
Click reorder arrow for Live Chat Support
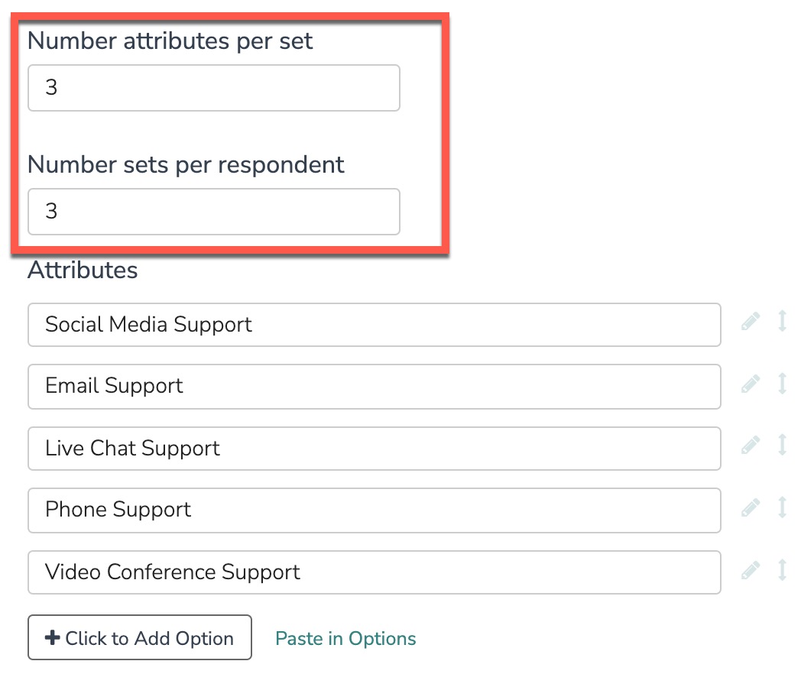(x=782, y=447)
